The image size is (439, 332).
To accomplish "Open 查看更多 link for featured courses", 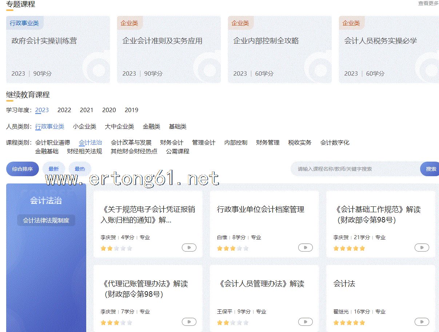I will tap(428, 3).
